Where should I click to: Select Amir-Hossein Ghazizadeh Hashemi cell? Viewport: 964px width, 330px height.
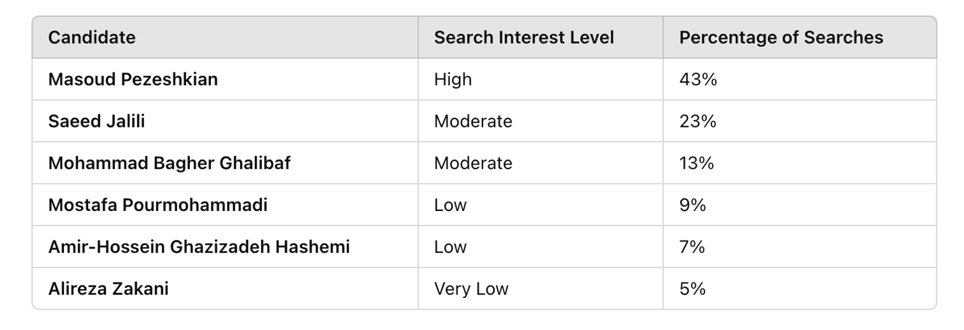[x=199, y=247]
